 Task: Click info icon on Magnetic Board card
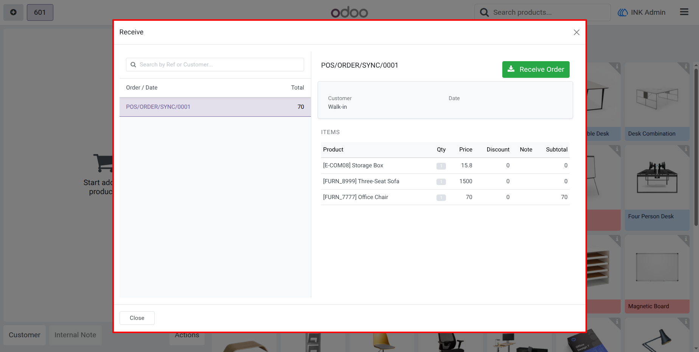click(x=686, y=239)
